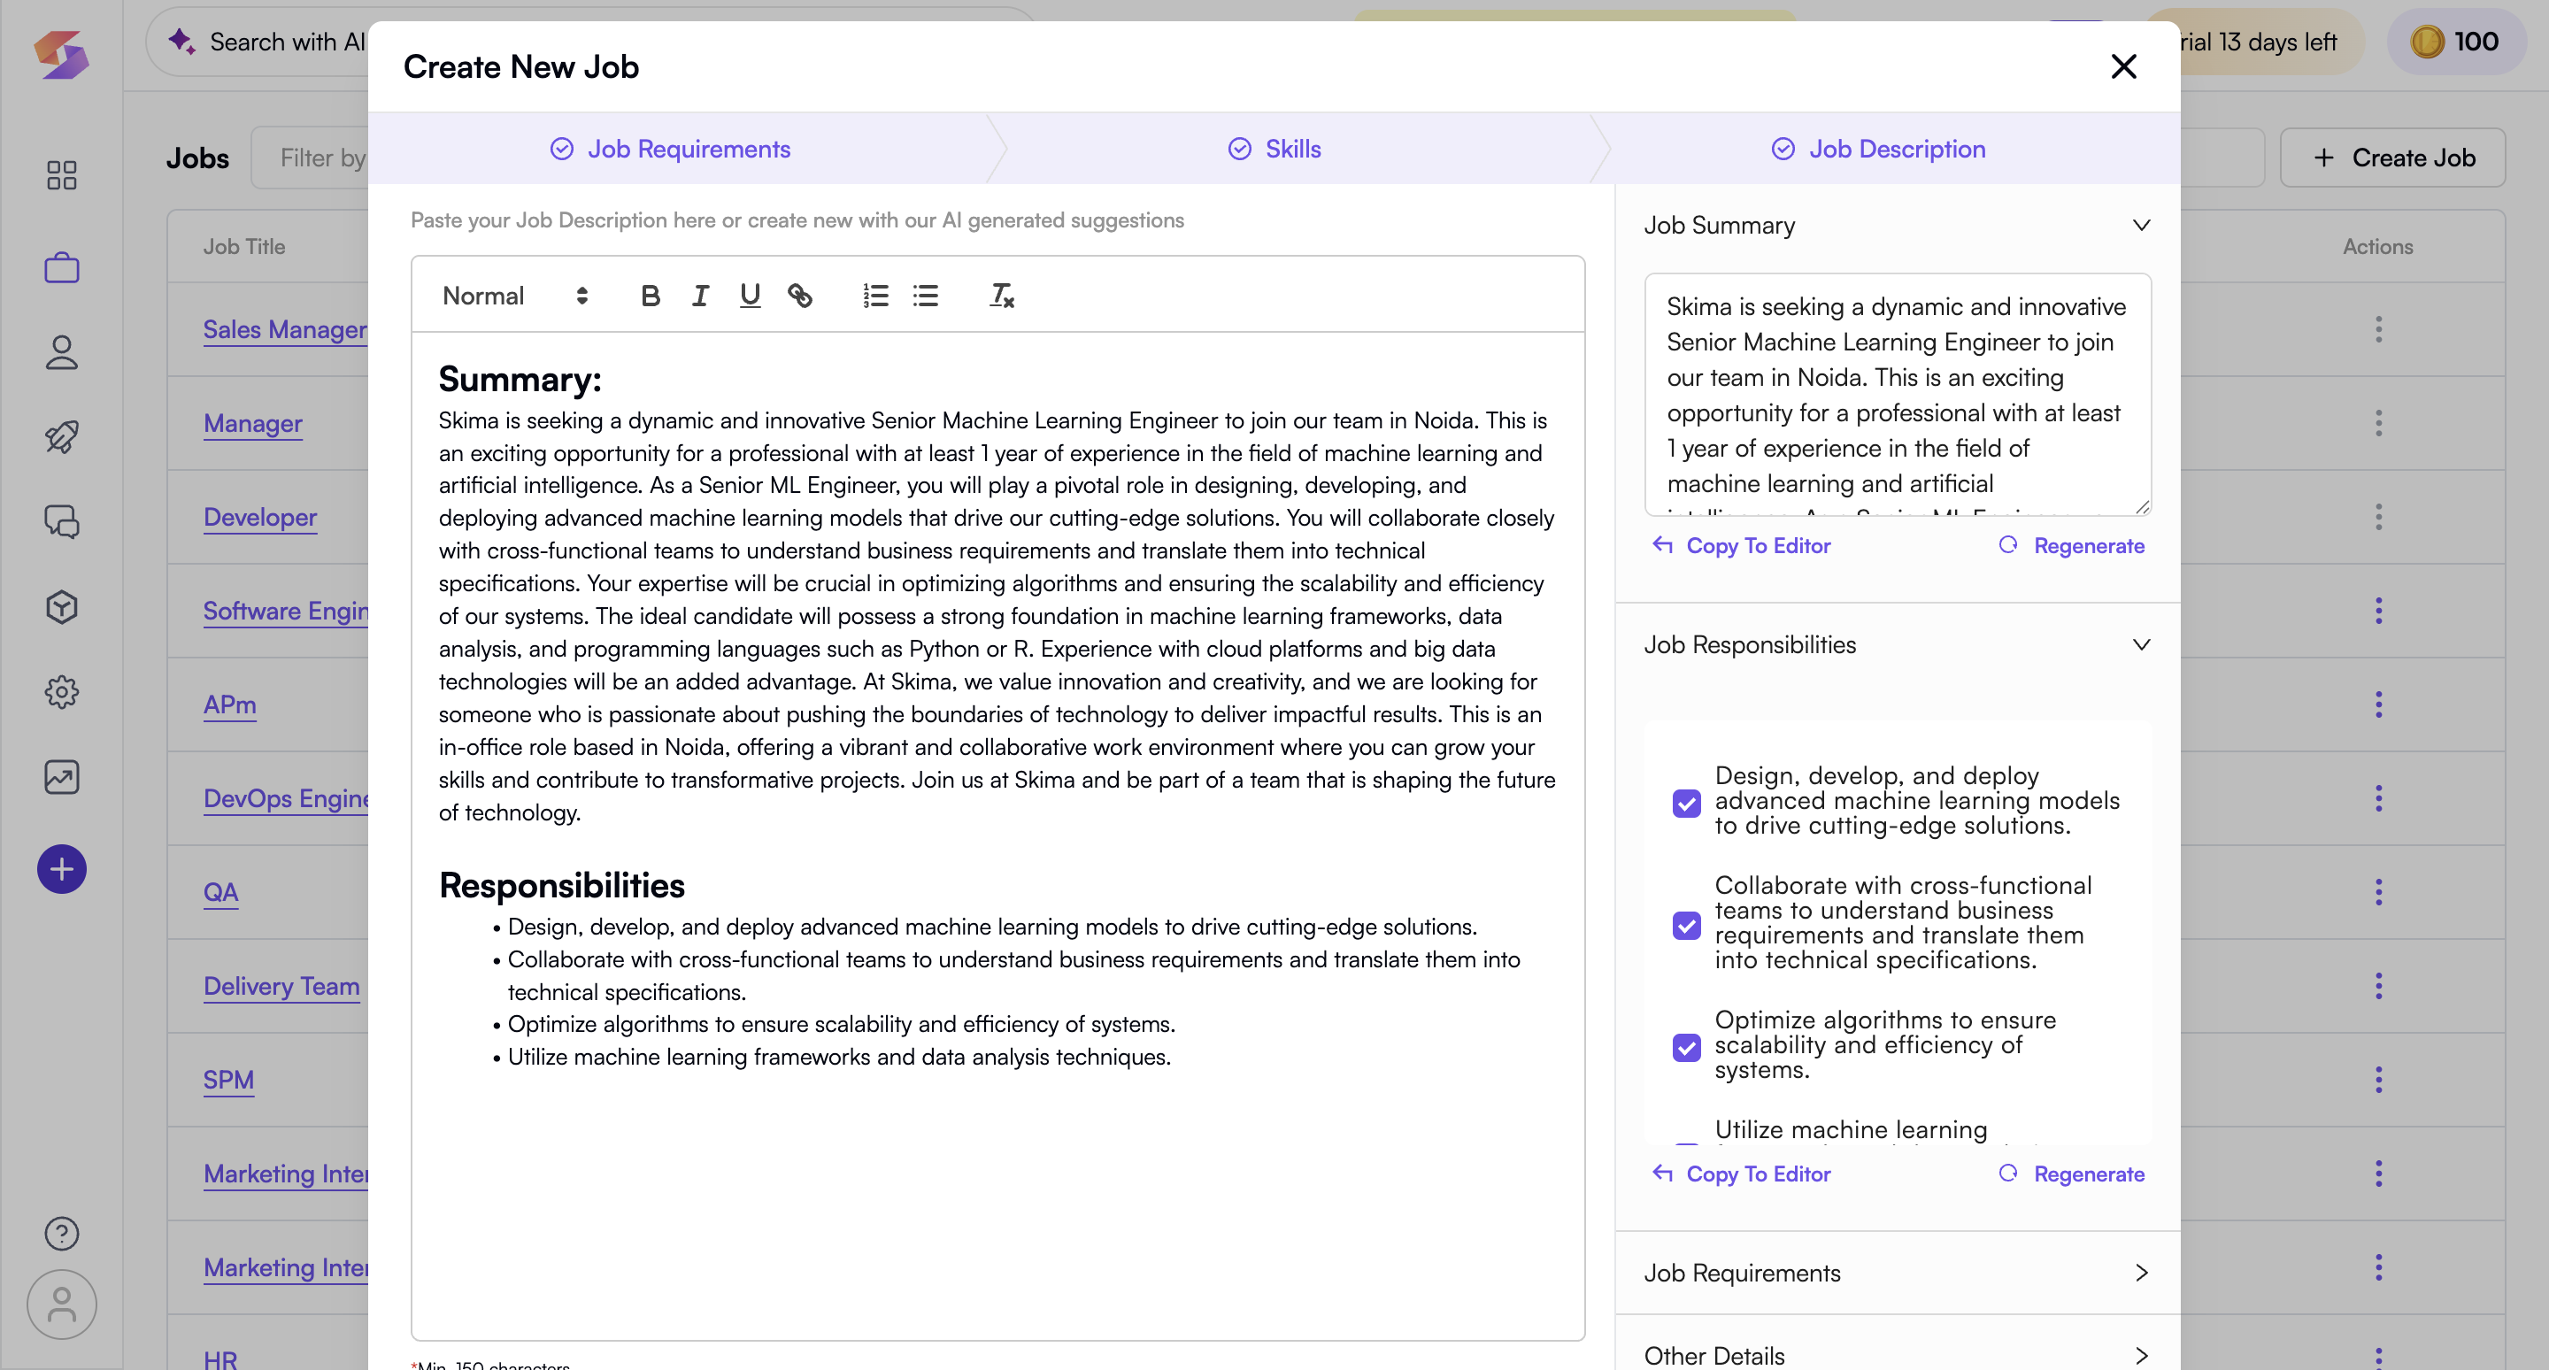Open the settings gear icon in sidebar
This screenshot has height=1370, width=2549.
coord(61,691)
